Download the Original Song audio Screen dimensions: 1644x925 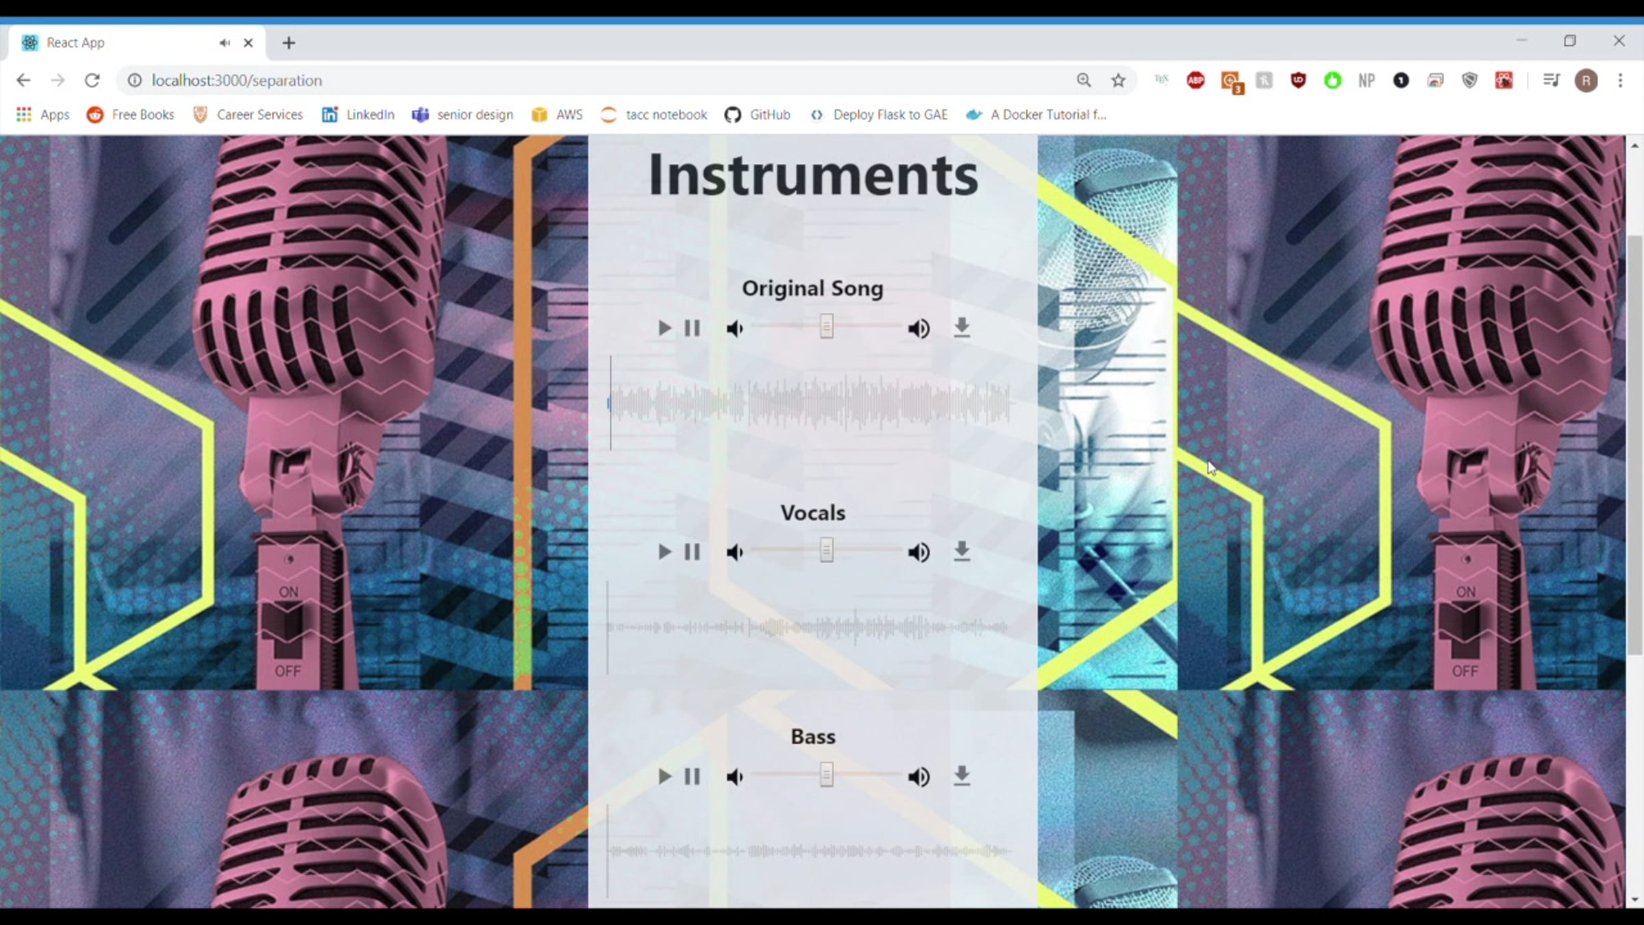tap(962, 328)
